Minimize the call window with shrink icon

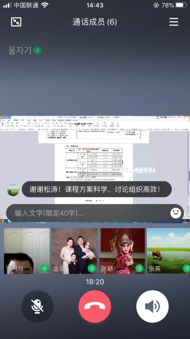point(16,22)
